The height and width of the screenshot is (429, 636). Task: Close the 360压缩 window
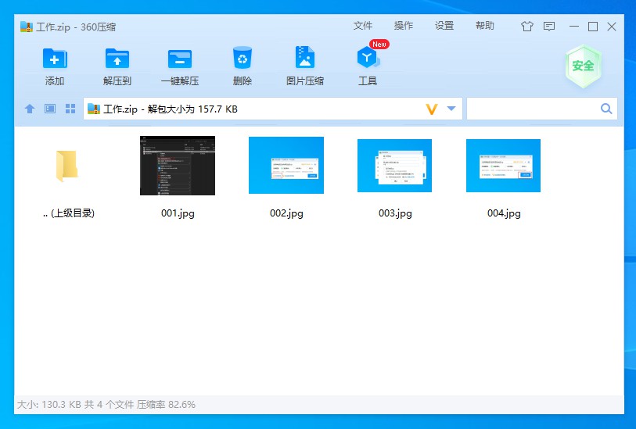click(x=612, y=27)
